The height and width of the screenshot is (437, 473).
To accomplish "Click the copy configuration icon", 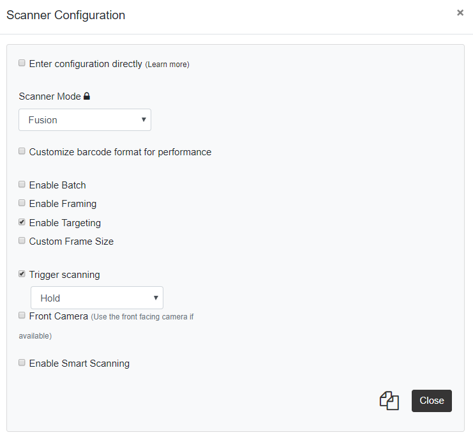I will [389, 401].
